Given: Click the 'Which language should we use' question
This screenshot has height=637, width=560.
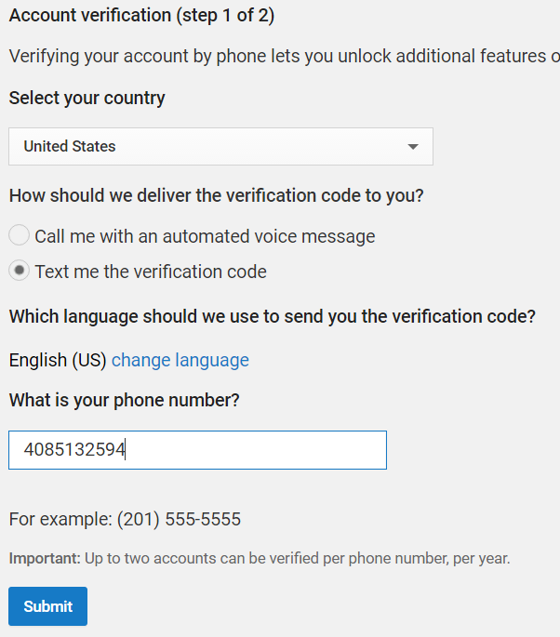Looking at the screenshot, I should click(x=272, y=316).
